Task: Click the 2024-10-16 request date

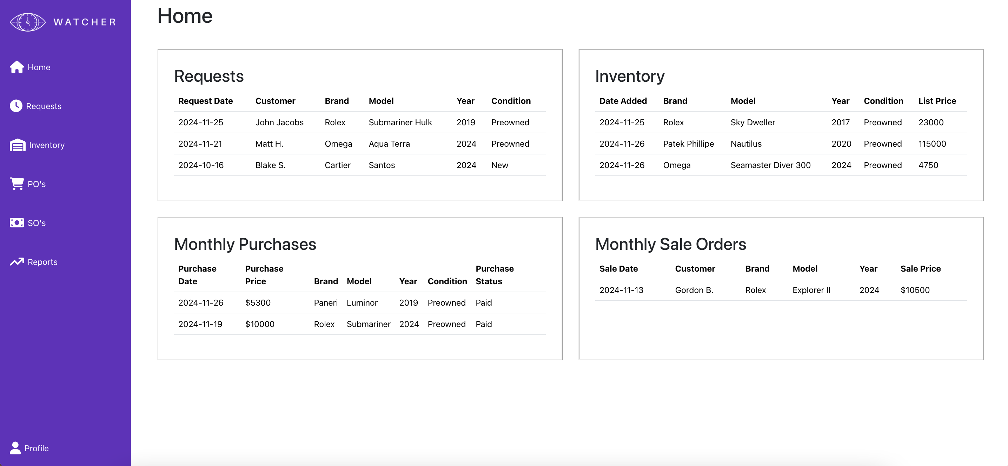Action: click(201, 166)
